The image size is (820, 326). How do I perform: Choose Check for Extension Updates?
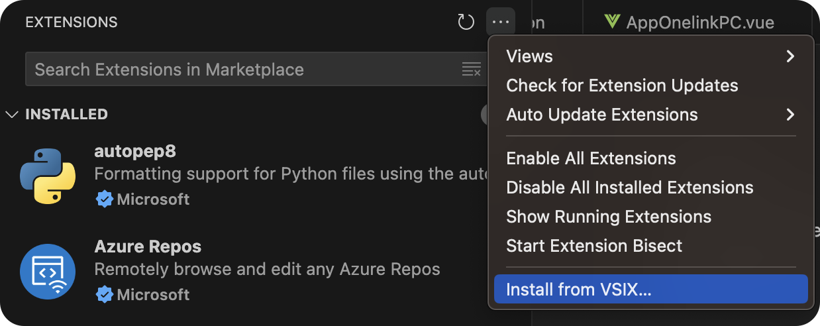pyautogui.click(x=651, y=85)
